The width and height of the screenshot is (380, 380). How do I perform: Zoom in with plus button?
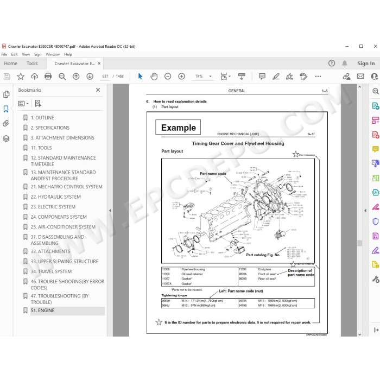click(x=181, y=77)
